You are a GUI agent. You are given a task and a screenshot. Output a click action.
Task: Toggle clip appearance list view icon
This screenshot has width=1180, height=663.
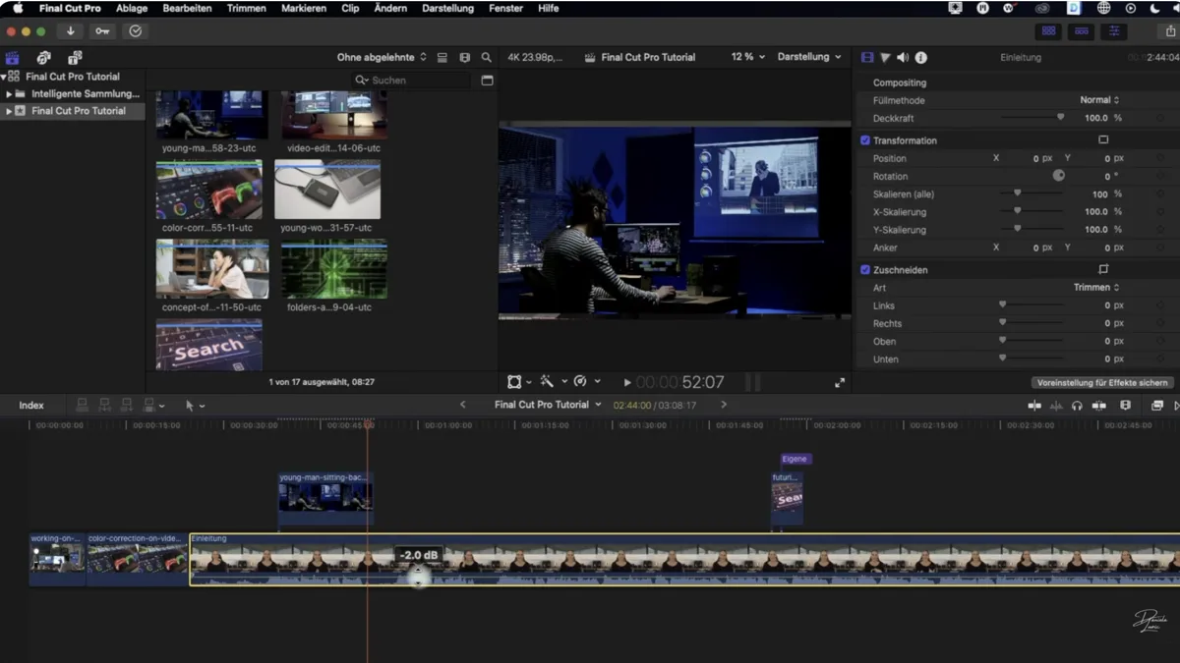click(442, 58)
